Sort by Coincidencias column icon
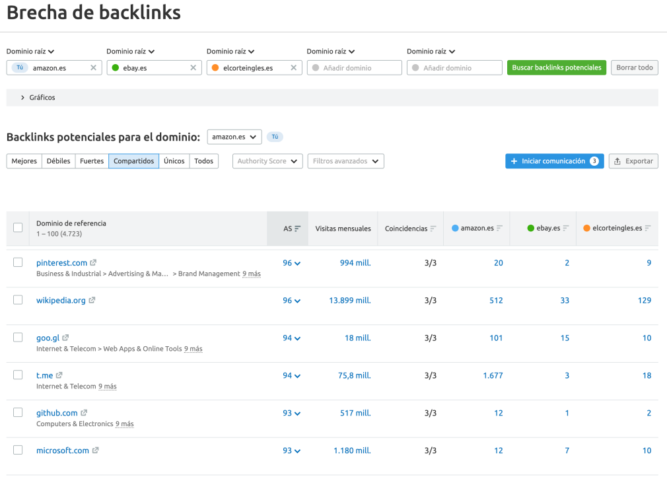Screen dimensions: 667x477 (433, 229)
